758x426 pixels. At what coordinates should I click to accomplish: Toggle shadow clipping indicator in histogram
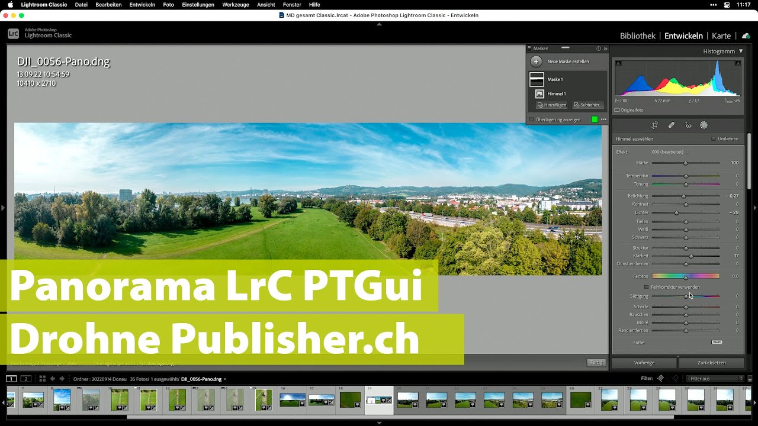click(618, 63)
